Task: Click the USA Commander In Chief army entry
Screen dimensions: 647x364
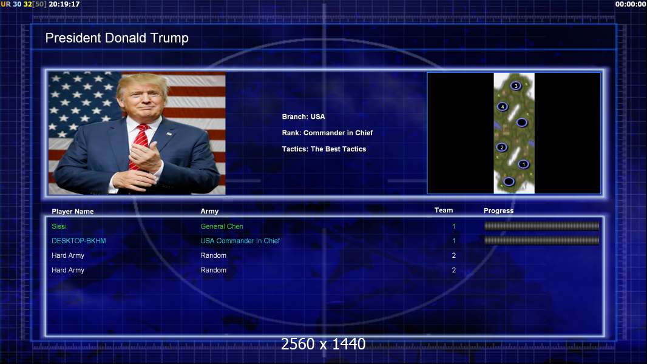Action: (240, 241)
